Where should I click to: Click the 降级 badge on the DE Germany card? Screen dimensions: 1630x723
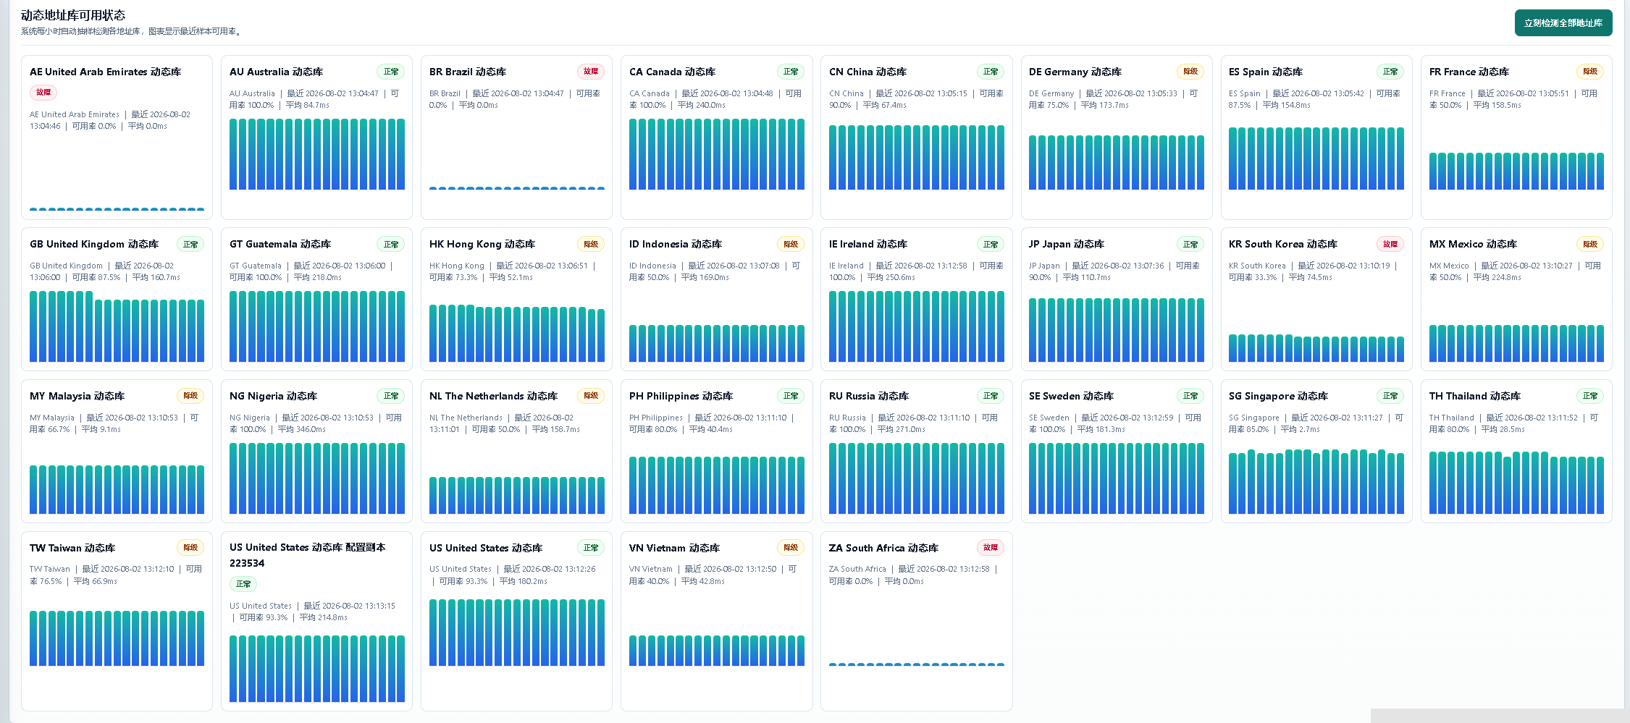click(1190, 72)
